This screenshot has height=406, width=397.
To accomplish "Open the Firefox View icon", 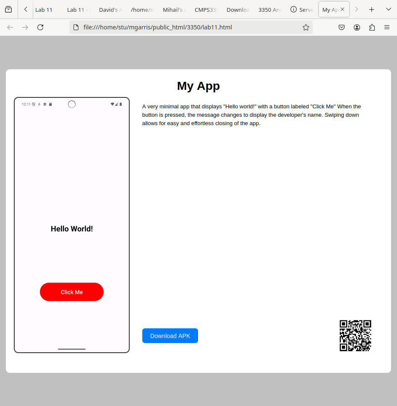I will (x=8, y=9).
